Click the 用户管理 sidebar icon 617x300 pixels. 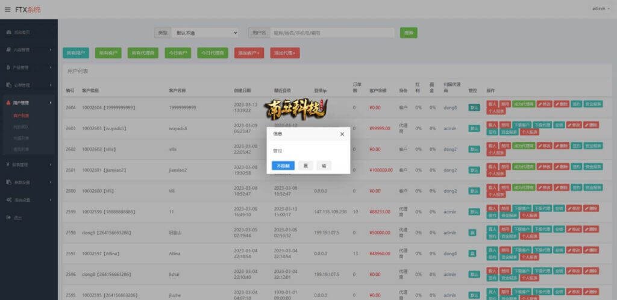[8, 103]
